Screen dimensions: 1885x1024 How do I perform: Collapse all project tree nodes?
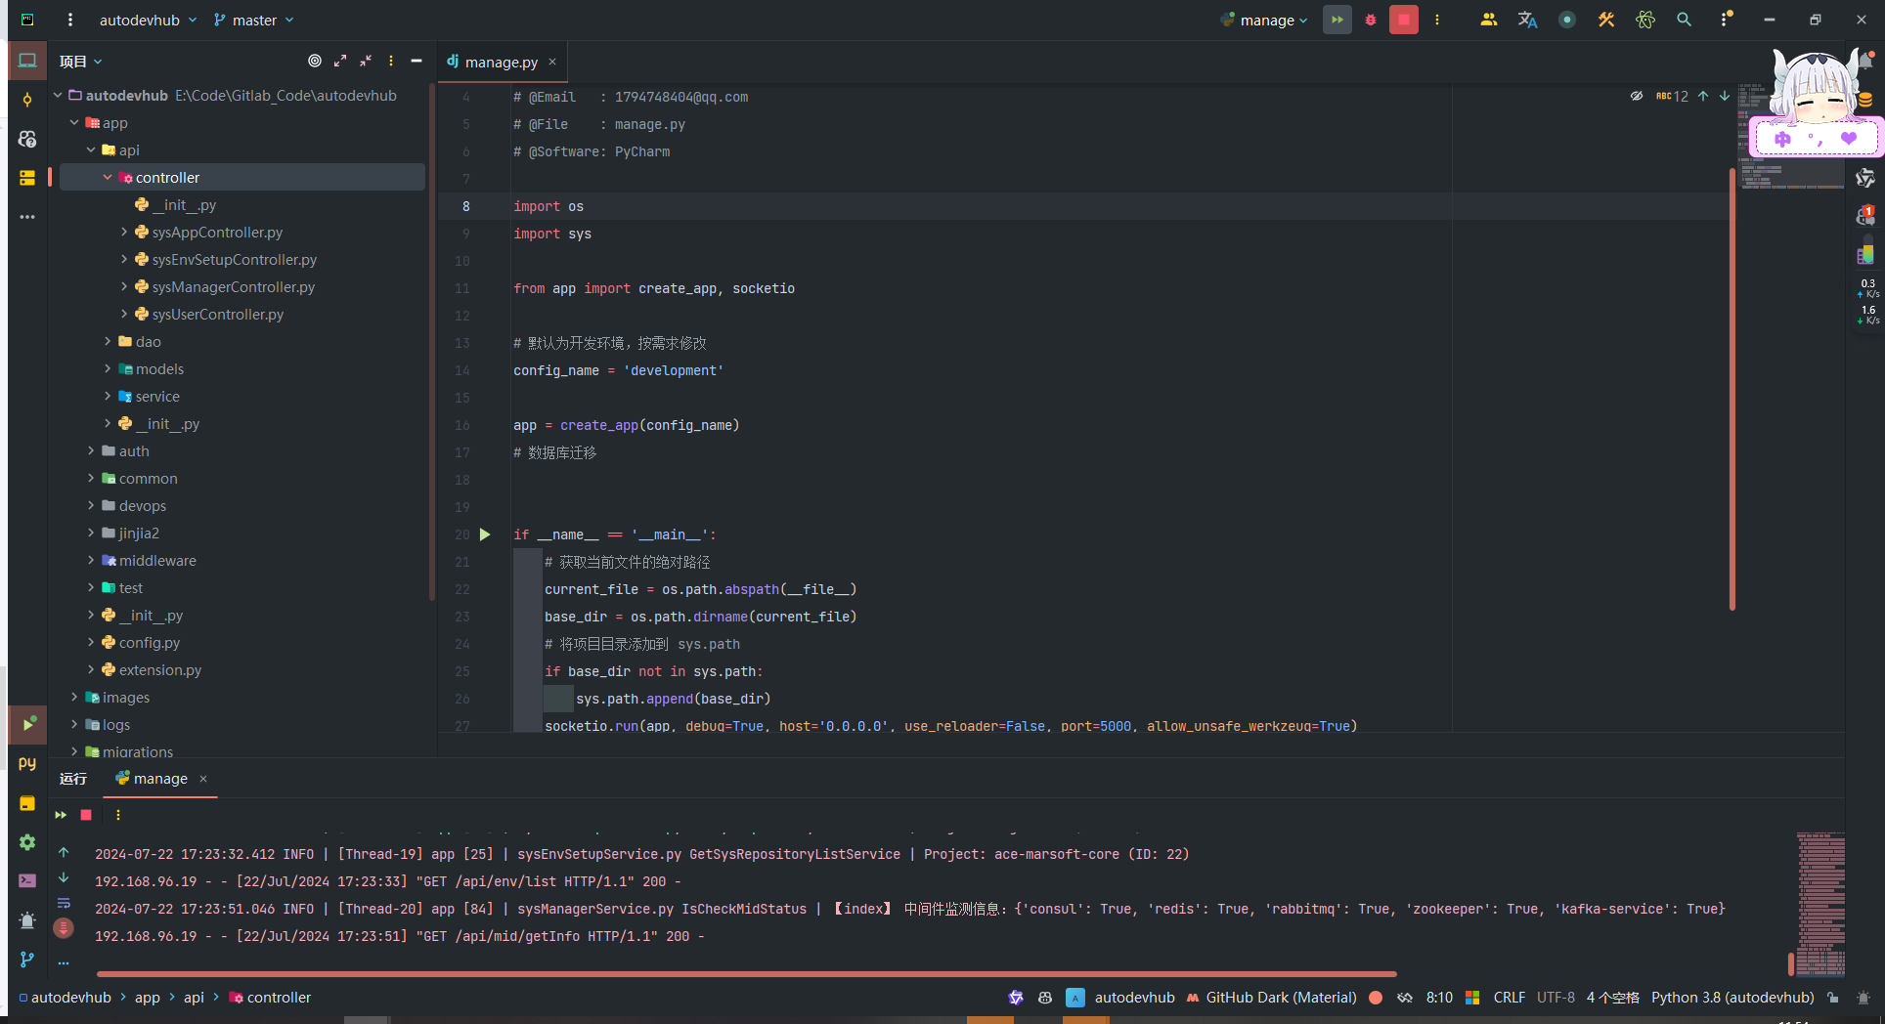point(366,61)
